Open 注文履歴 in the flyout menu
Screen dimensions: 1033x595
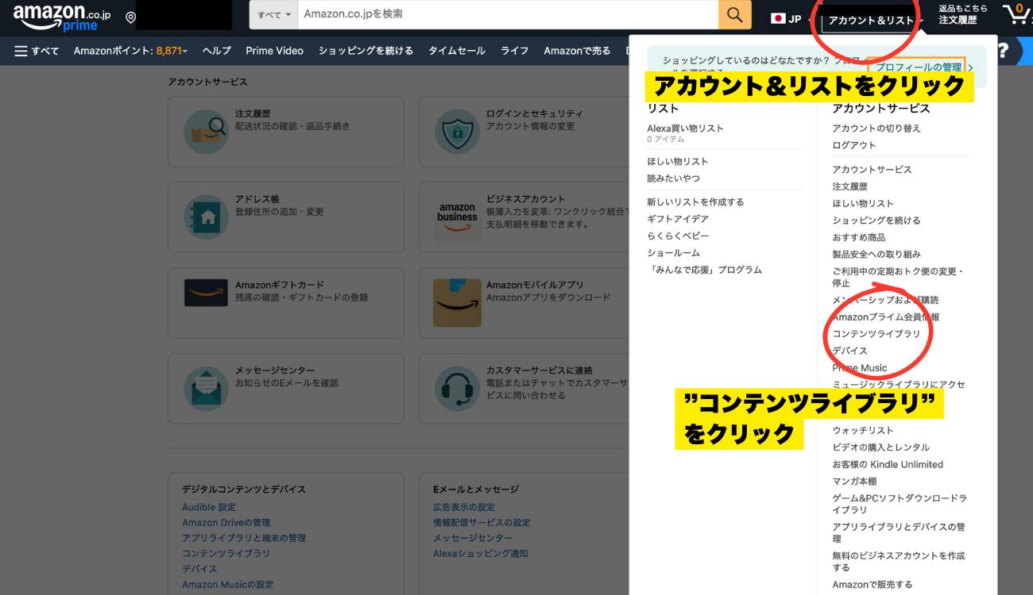pos(849,186)
